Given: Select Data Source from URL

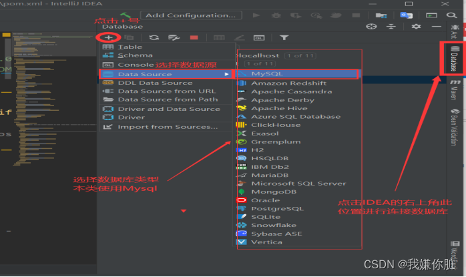Looking at the screenshot, I should click(166, 91).
